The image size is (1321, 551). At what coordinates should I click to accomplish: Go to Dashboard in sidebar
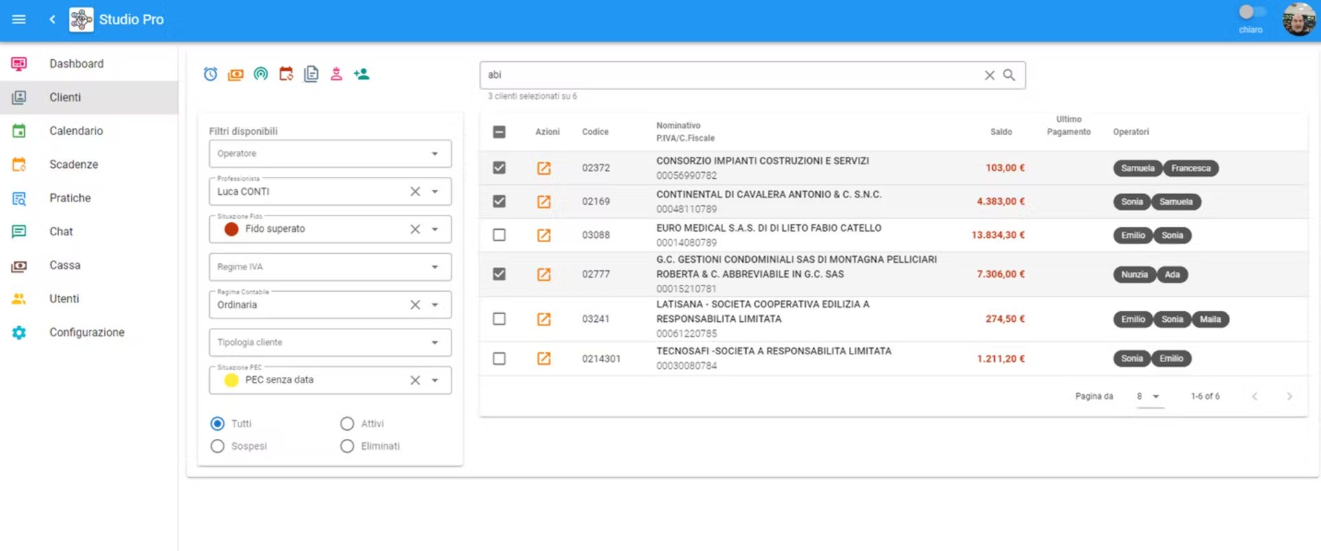click(89, 64)
